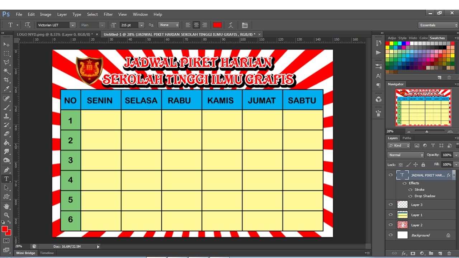
Task: Click the foreground color swatch in toolbox
Action: [x=5, y=229]
